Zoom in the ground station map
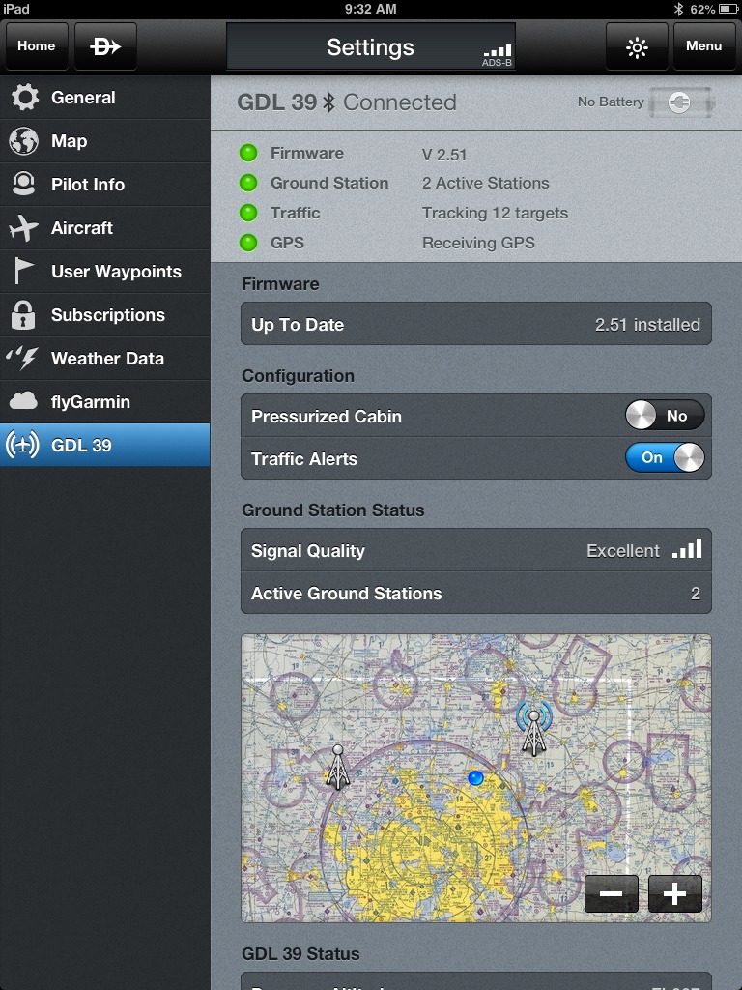Viewport: 742px width, 990px height. [x=674, y=893]
